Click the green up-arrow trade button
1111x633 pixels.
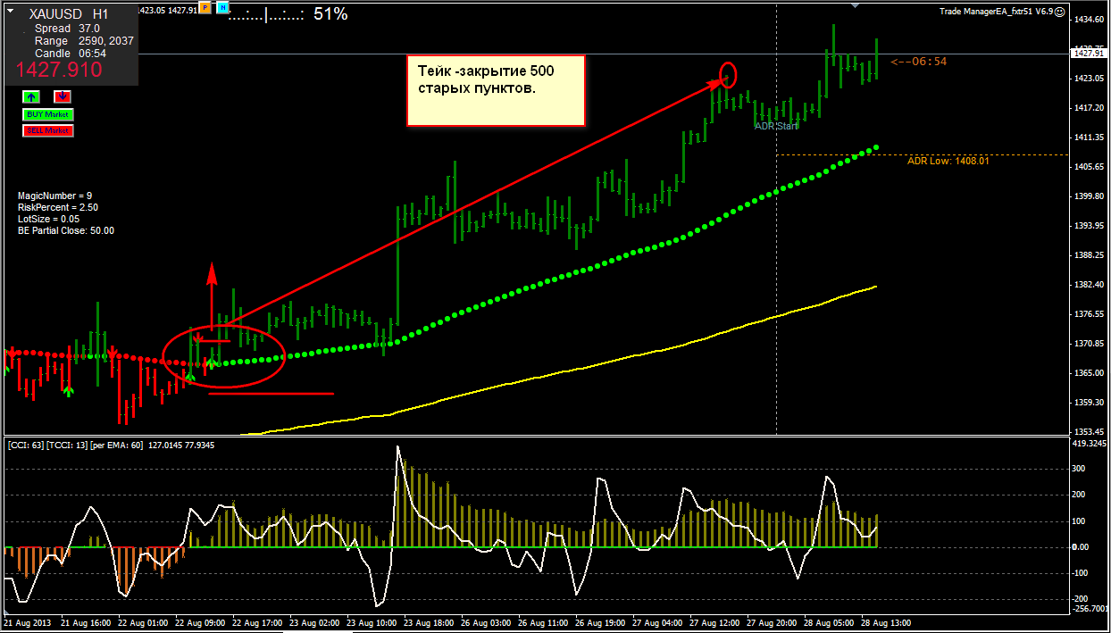click(31, 96)
